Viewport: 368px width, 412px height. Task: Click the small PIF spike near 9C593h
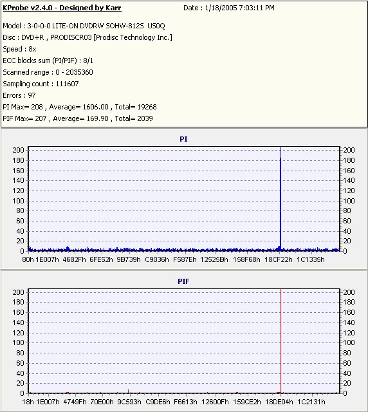(128, 391)
